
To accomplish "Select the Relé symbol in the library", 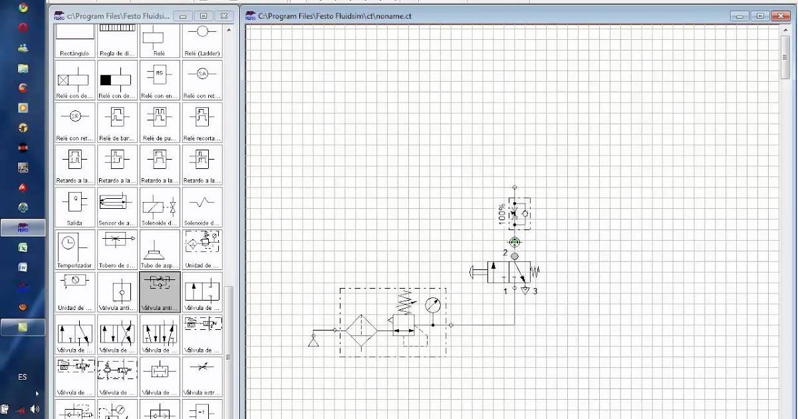I will (x=160, y=37).
